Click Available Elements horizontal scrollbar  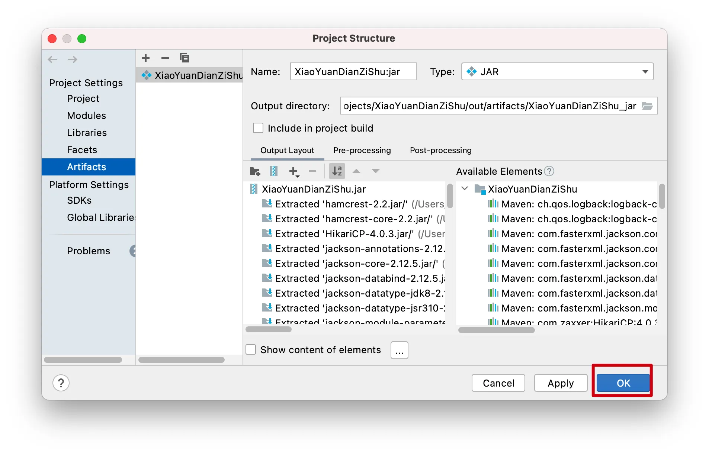[x=497, y=330]
